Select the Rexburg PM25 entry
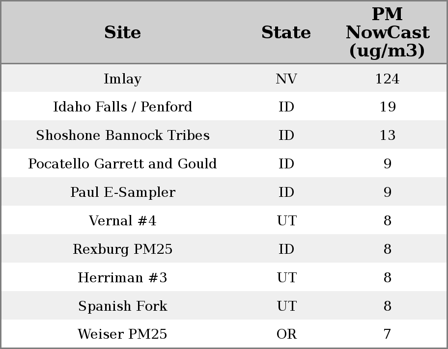Image resolution: width=448 pixels, height=349 pixels. (122, 249)
